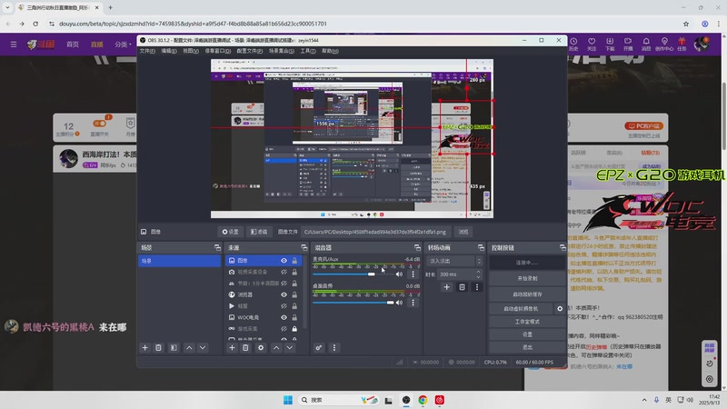727x409 pixels.
Task: Show the 视频采集设备 source via eye icon
Action: tap(284, 272)
